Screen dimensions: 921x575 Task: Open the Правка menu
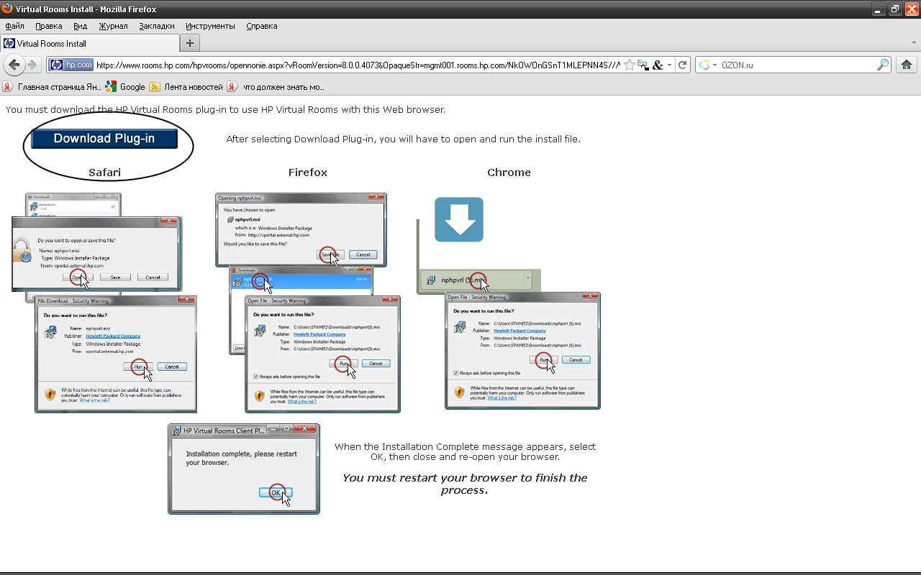(x=49, y=26)
